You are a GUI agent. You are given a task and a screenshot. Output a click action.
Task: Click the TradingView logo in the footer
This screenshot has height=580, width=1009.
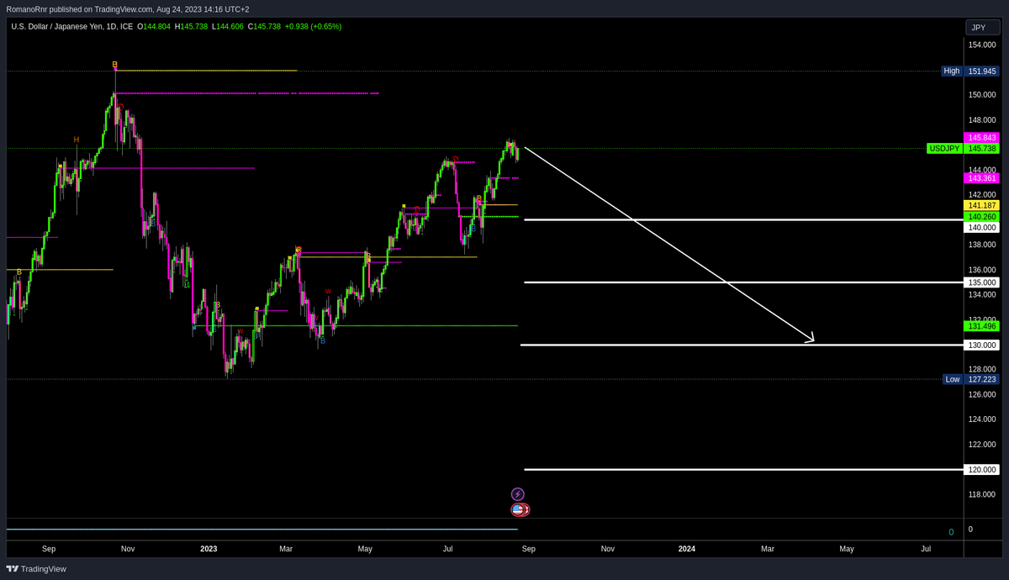(x=36, y=569)
